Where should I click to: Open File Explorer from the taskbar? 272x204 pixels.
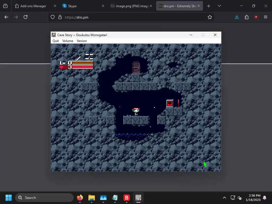(x=92, y=198)
